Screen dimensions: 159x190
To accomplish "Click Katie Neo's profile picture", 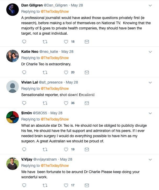I will (x=12, y=56).
